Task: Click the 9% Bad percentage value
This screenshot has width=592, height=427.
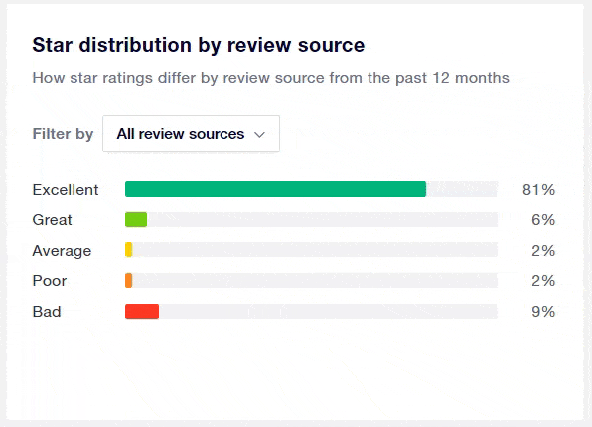Action: (543, 312)
